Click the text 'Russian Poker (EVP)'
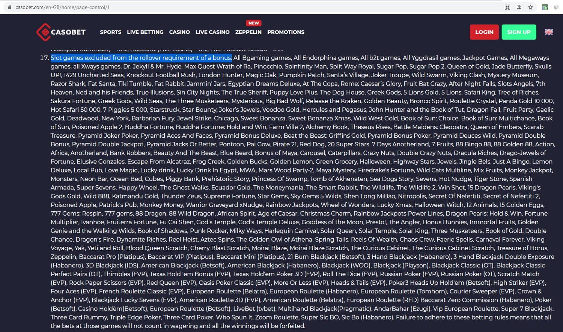This screenshot has height=332, width=563. pos(409,273)
